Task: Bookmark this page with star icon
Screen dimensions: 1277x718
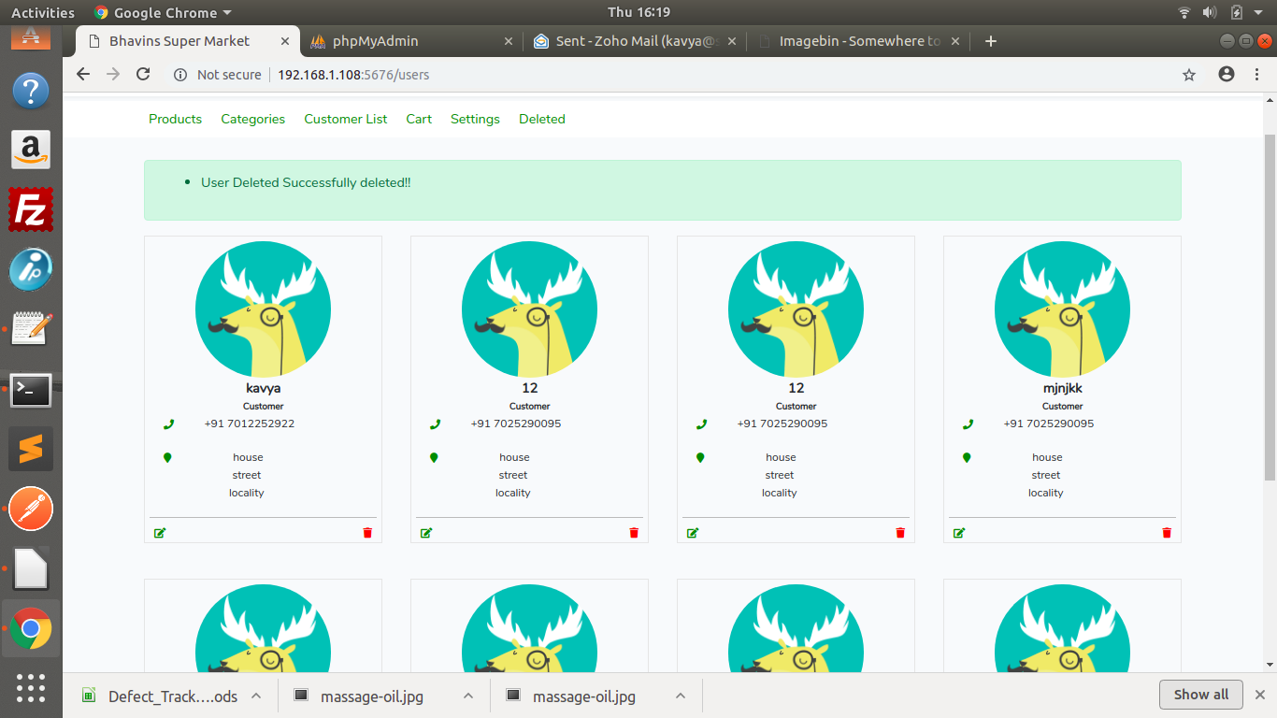Action: click(1189, 75)
